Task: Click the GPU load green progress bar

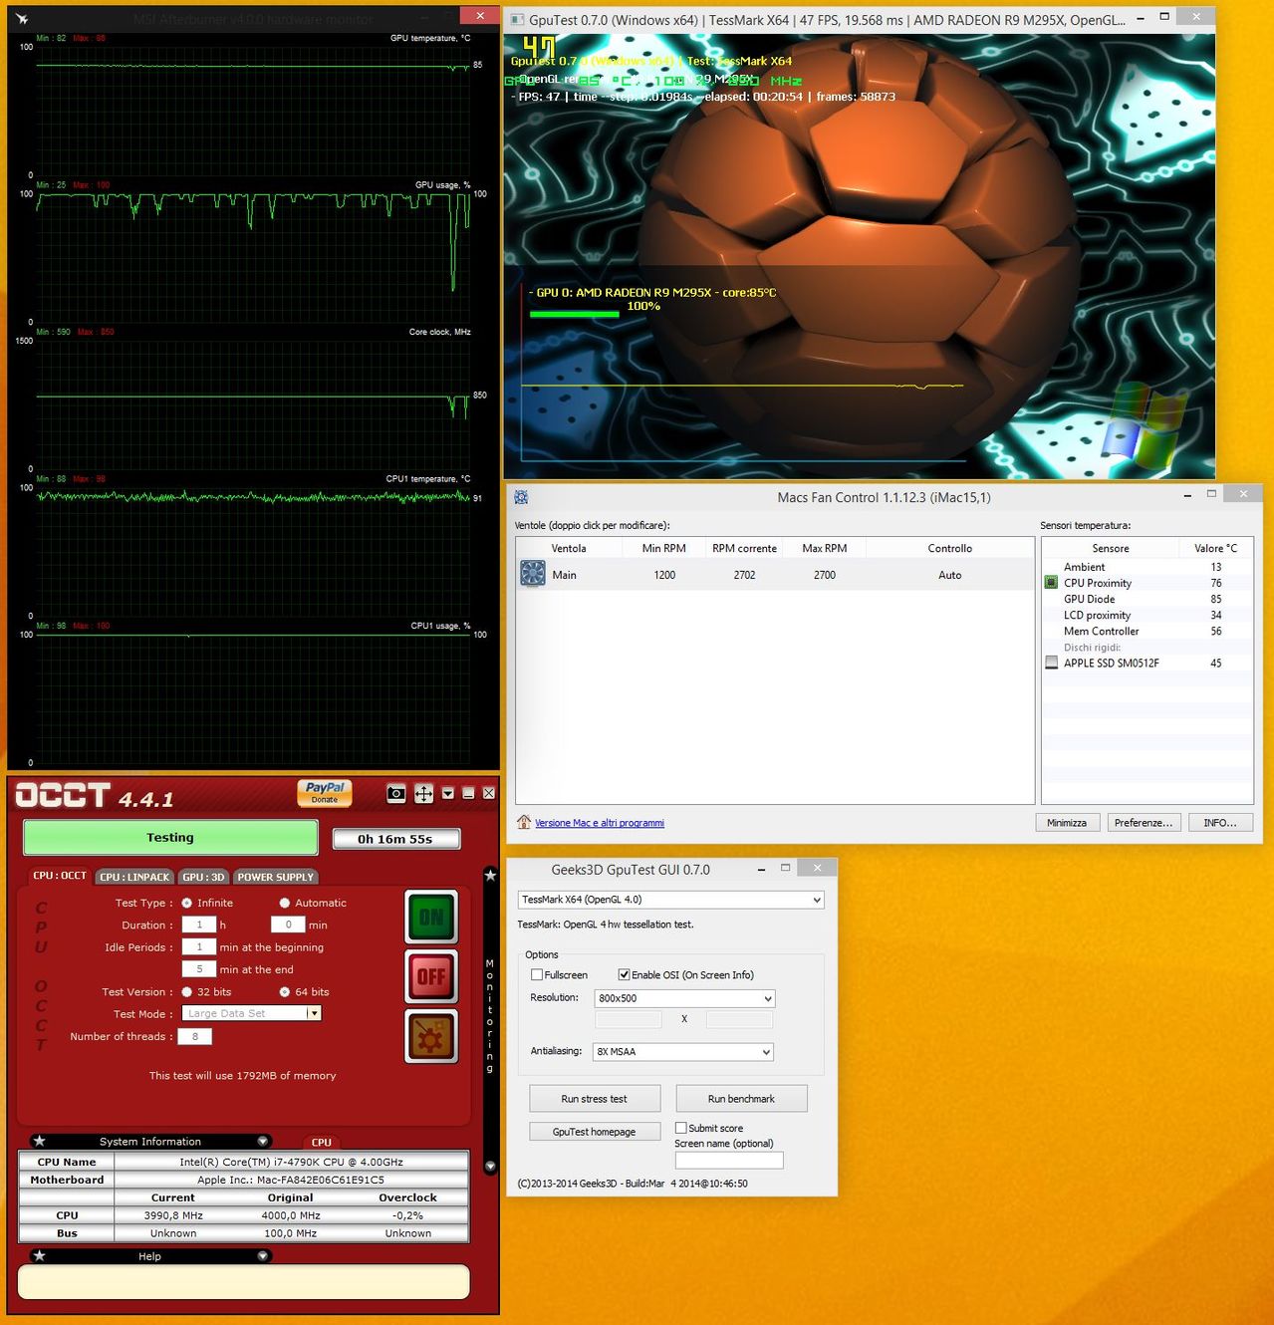Action: (575, 314)
